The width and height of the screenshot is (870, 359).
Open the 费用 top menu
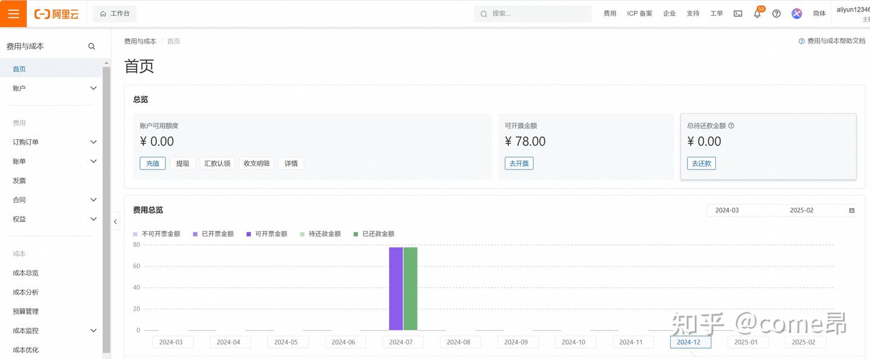click(x=610, y=14)
